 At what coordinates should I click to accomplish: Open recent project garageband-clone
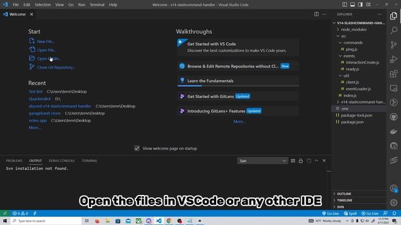tap(44, 113)
